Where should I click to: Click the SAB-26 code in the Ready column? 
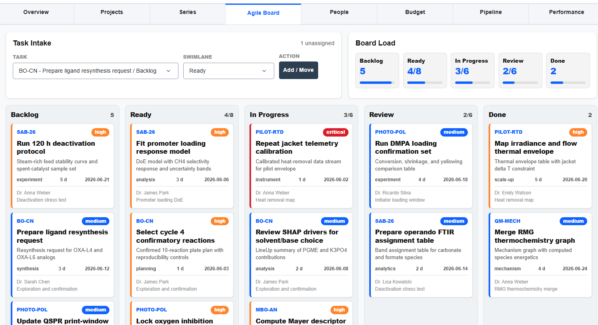coord(146,132)
